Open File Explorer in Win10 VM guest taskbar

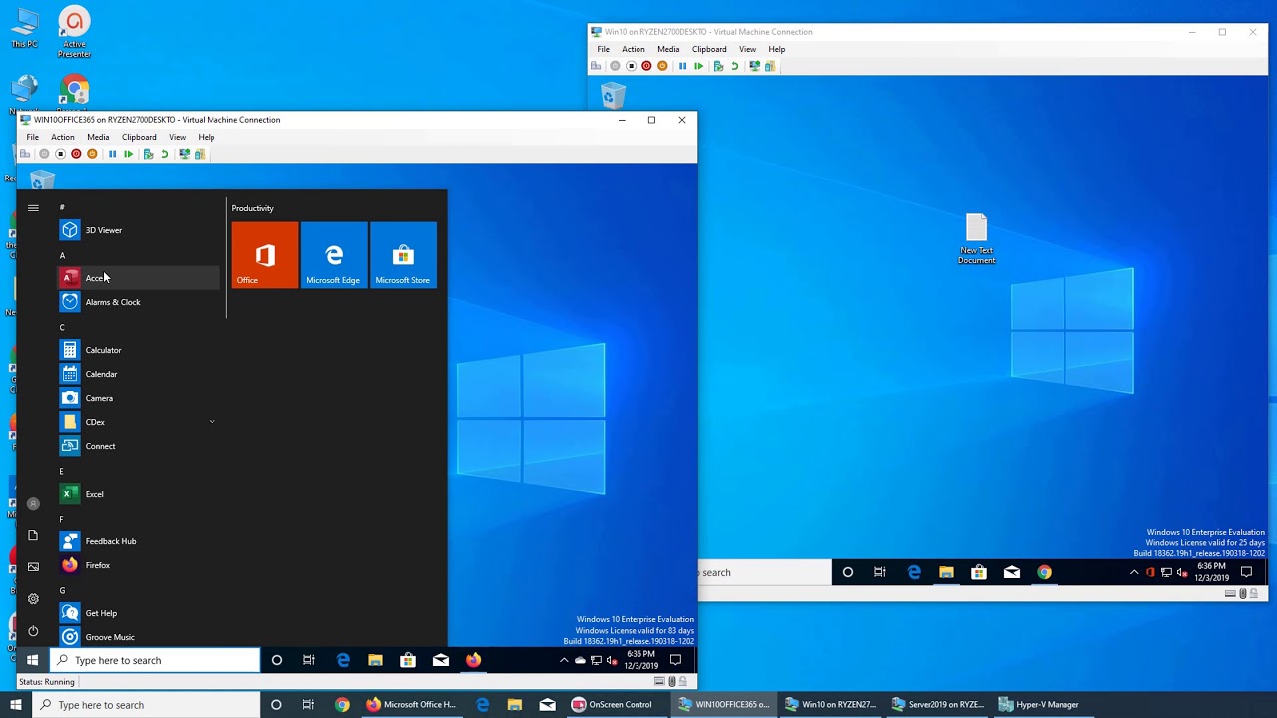[946, 572]
